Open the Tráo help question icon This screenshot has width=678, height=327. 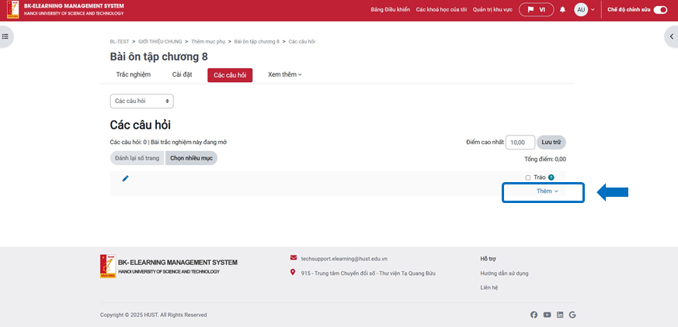(x=551, y=177)
